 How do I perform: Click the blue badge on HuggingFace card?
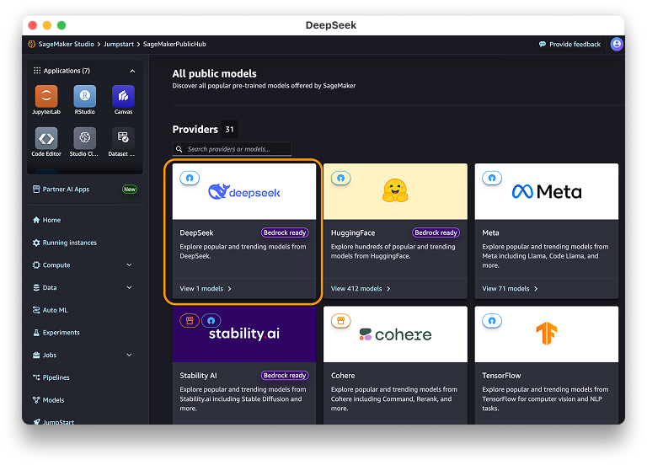tap(341, 179)
